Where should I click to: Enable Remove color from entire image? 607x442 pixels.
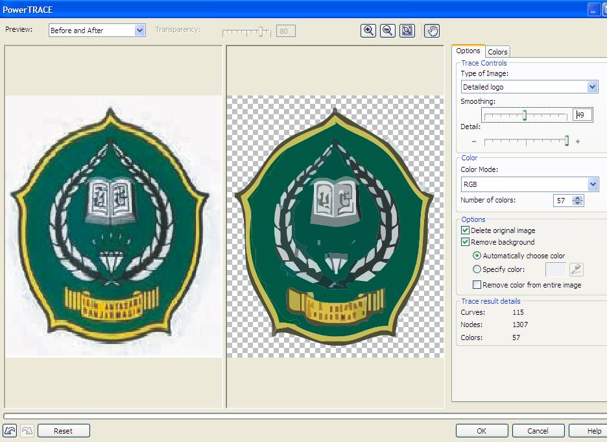click(x=477, y=285)
